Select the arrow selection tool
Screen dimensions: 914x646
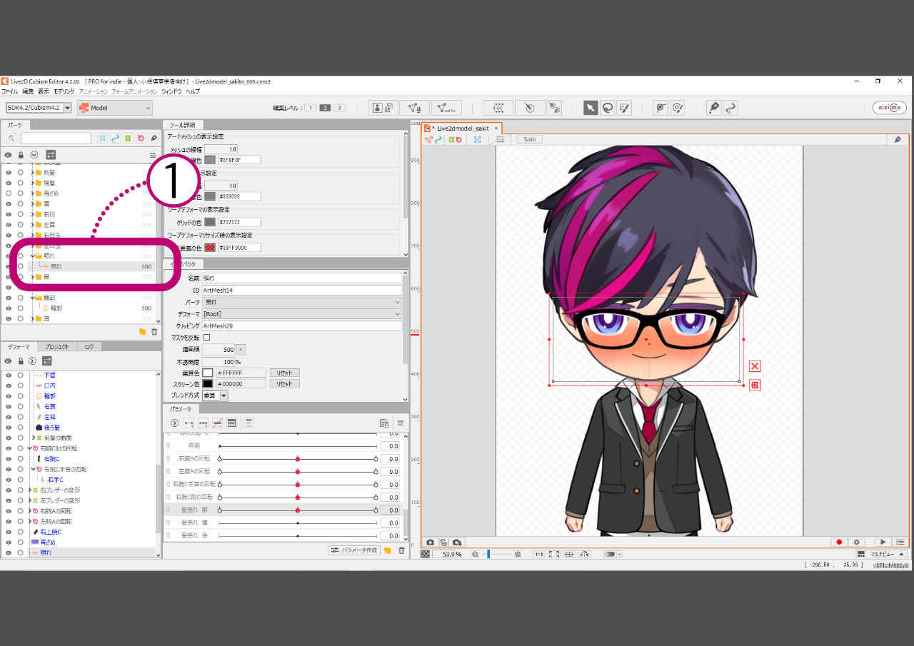591,108
